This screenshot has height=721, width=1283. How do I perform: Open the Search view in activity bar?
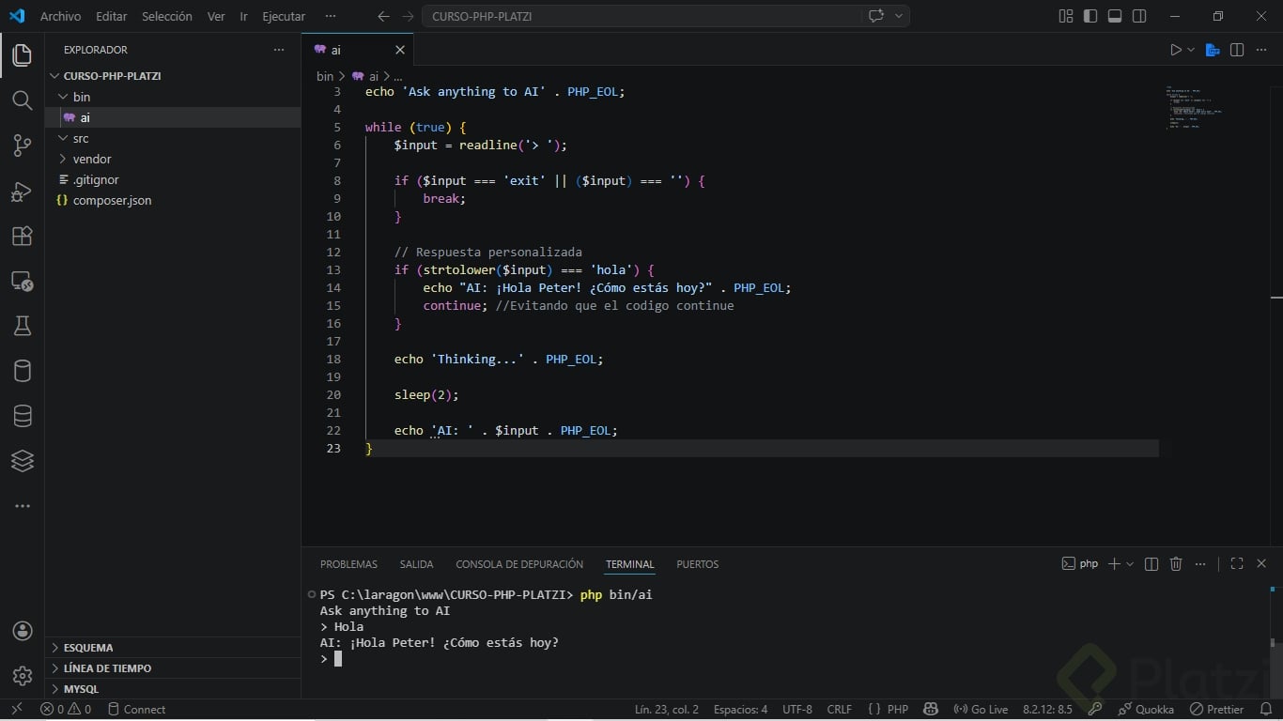[22, 100]
